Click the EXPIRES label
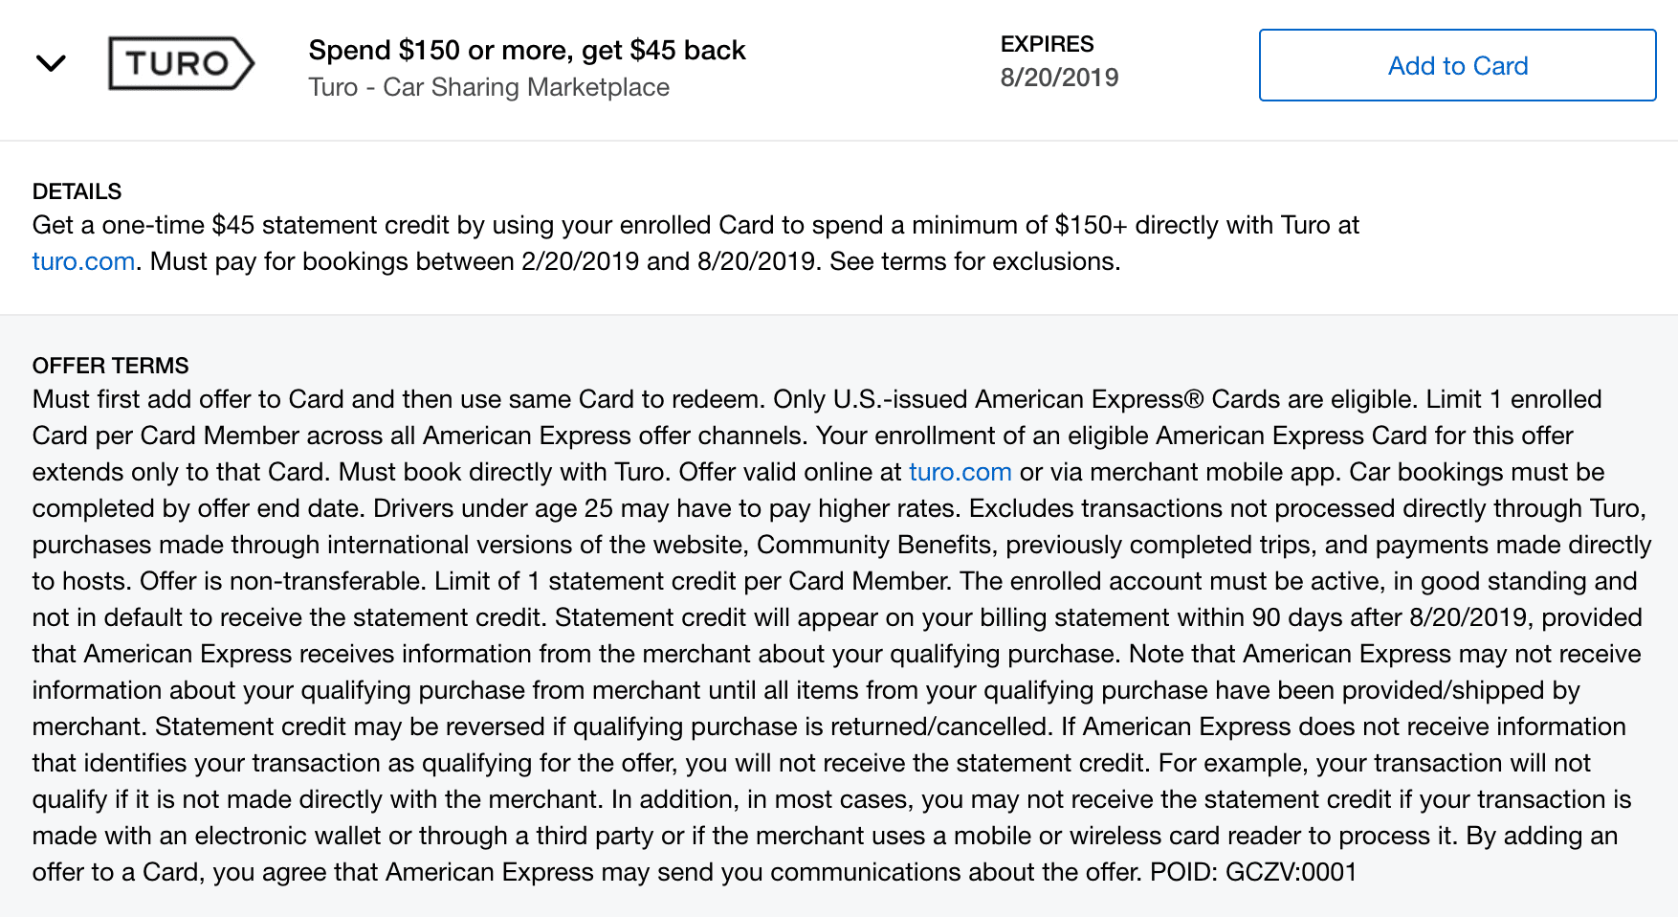The image size is (1678, 917). click(1047, 44)
